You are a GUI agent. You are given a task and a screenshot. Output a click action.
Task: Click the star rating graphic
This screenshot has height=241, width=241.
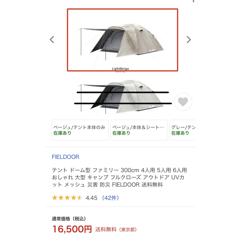click(67, 198)
